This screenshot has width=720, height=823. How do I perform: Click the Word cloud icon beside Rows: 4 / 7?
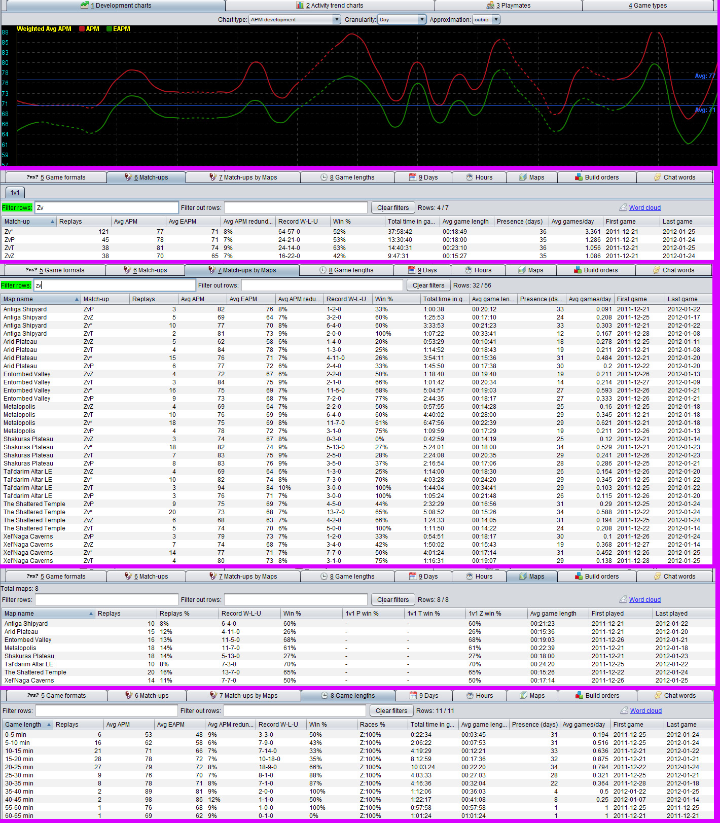tap(623, 207)
